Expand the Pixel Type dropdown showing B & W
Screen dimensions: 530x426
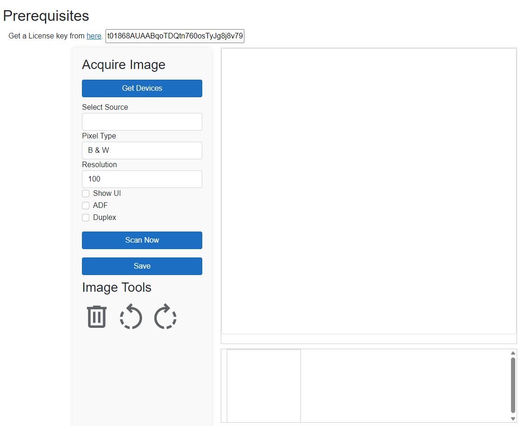(142, 150)
